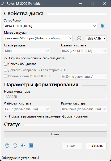Click the СТАРТ button
The image size is (111, 161).
click(72, 146)
